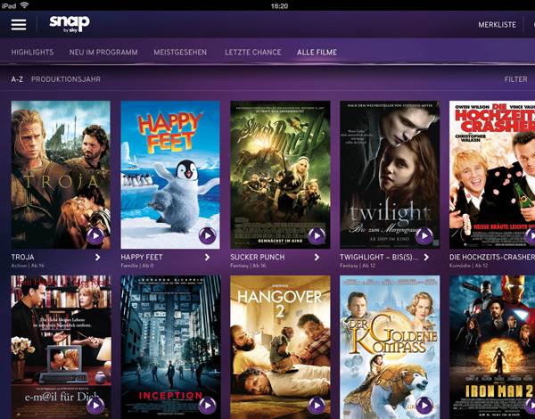
Task: Click the HAPPY FEET title text
Action: pos(142,258)
